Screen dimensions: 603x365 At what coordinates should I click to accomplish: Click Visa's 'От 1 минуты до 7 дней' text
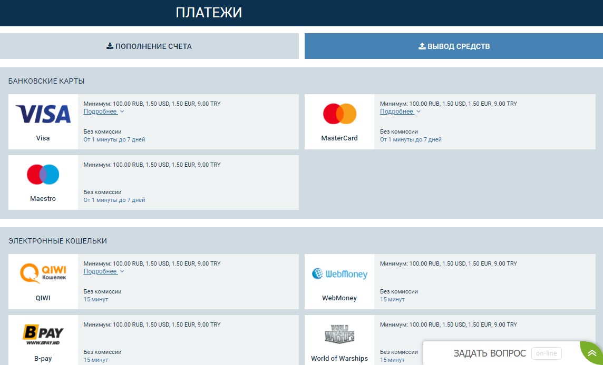(x=114, y=140)
